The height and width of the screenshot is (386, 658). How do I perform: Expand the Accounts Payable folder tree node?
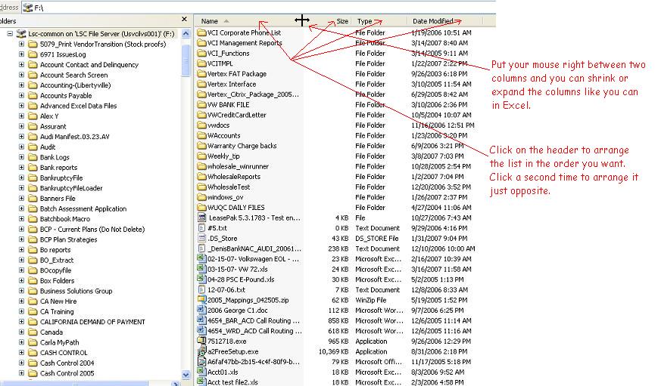pyautogui.click(x=21, y=96)
